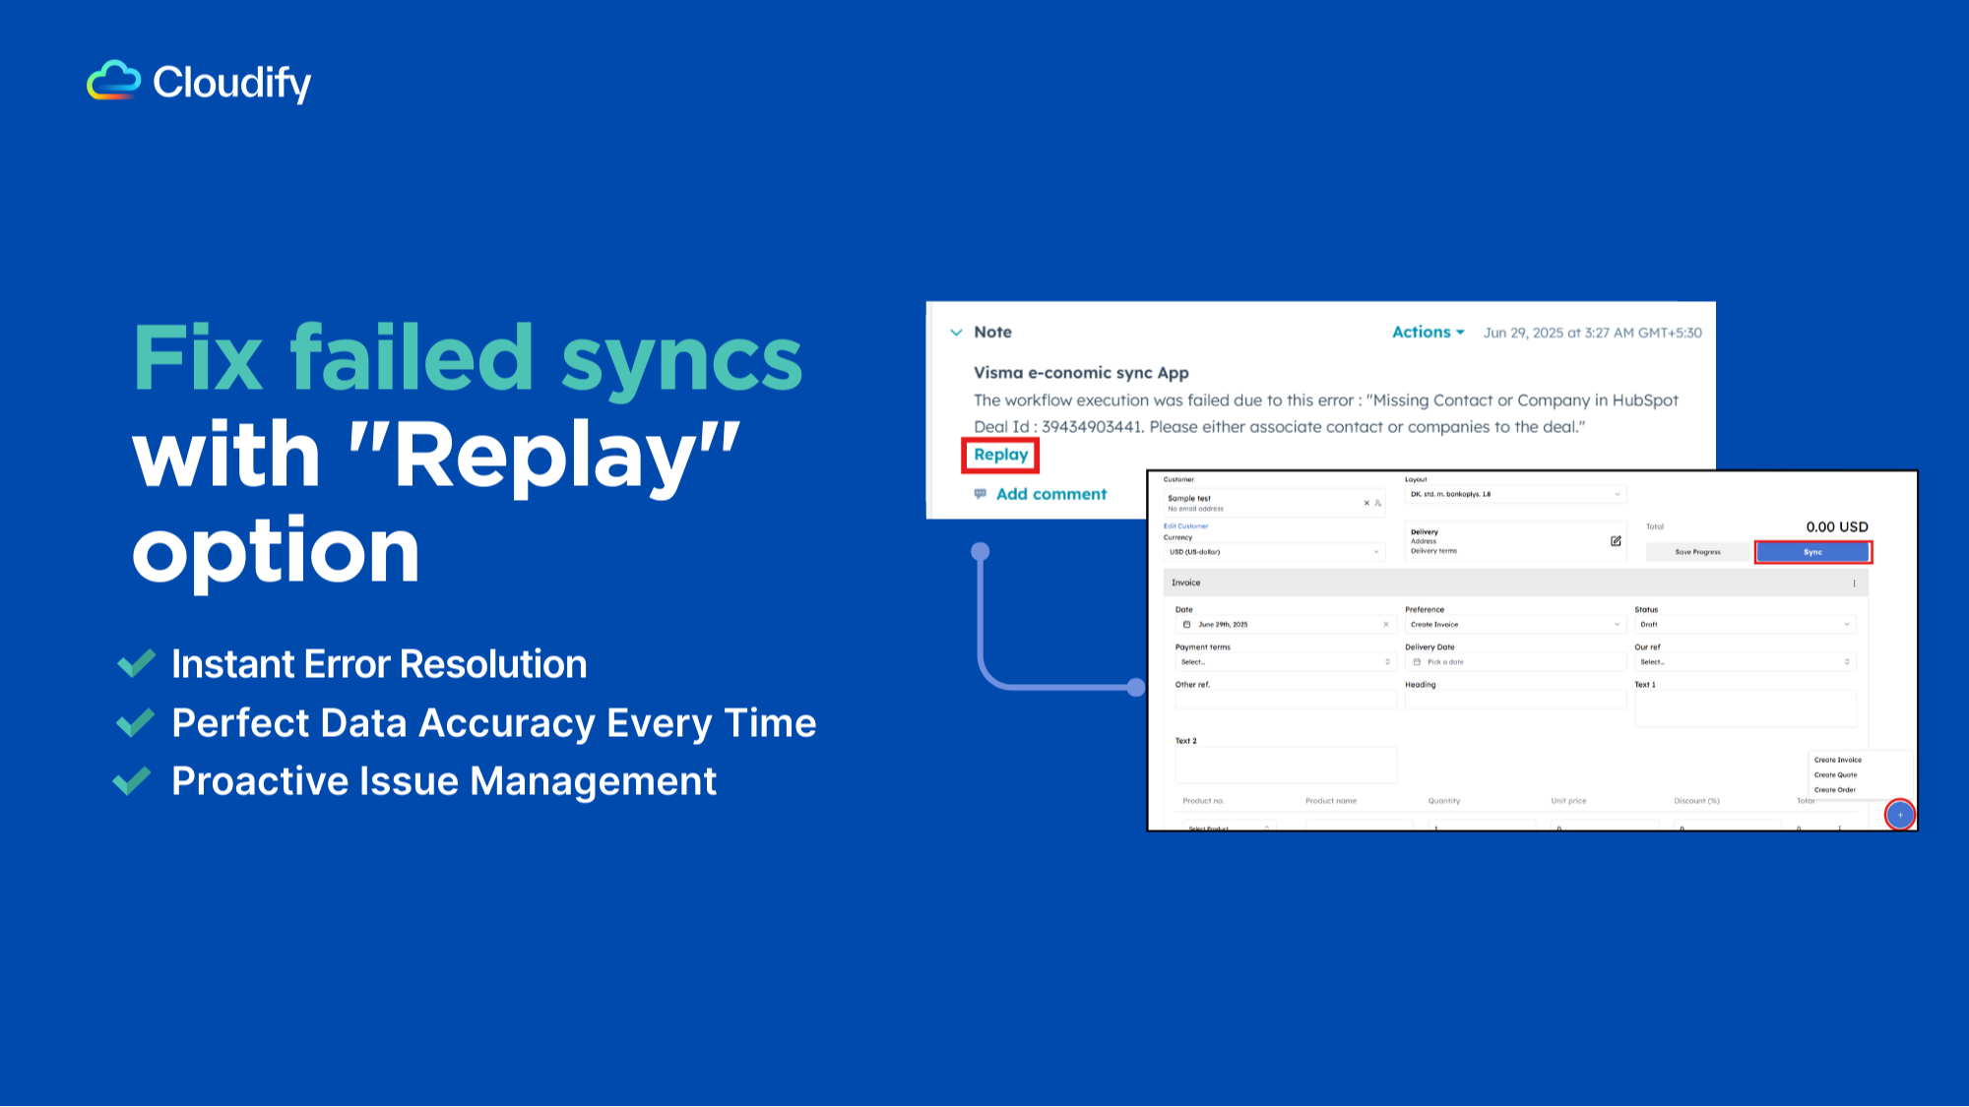Image resolution: width=1969 pixels, height=1107 pixels.
Task: Click the Sample test customer field
Action: (1274, 503)
